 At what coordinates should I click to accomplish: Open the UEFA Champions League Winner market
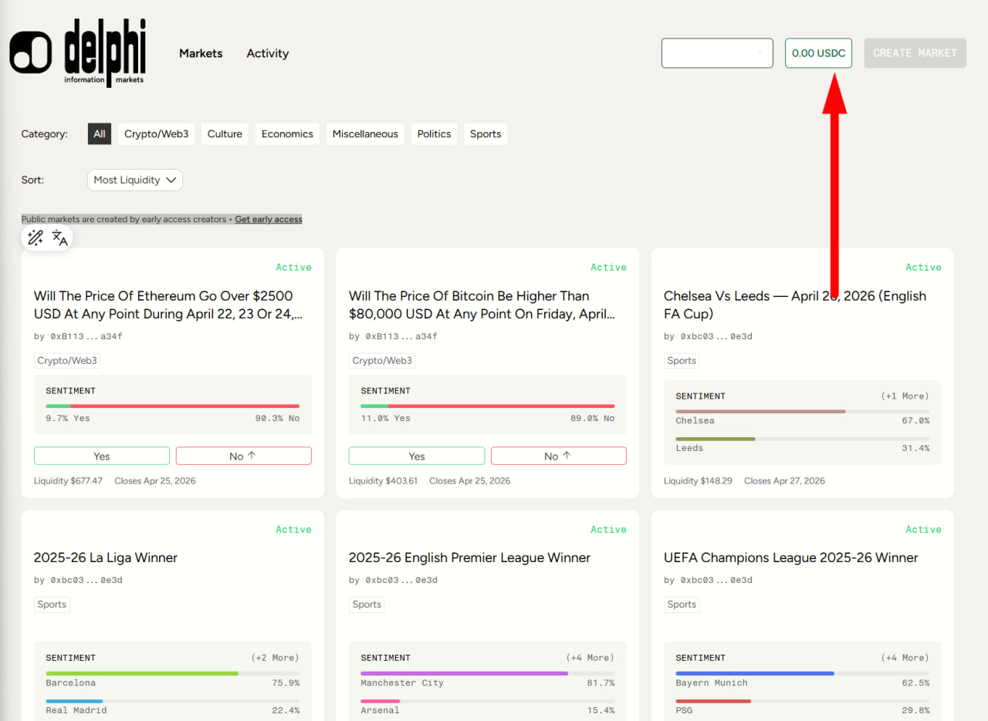tap(790, 558)
